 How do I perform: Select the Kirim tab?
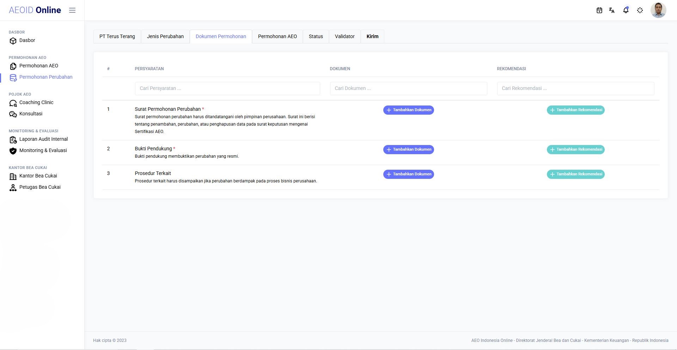click(x=372, y=36)
